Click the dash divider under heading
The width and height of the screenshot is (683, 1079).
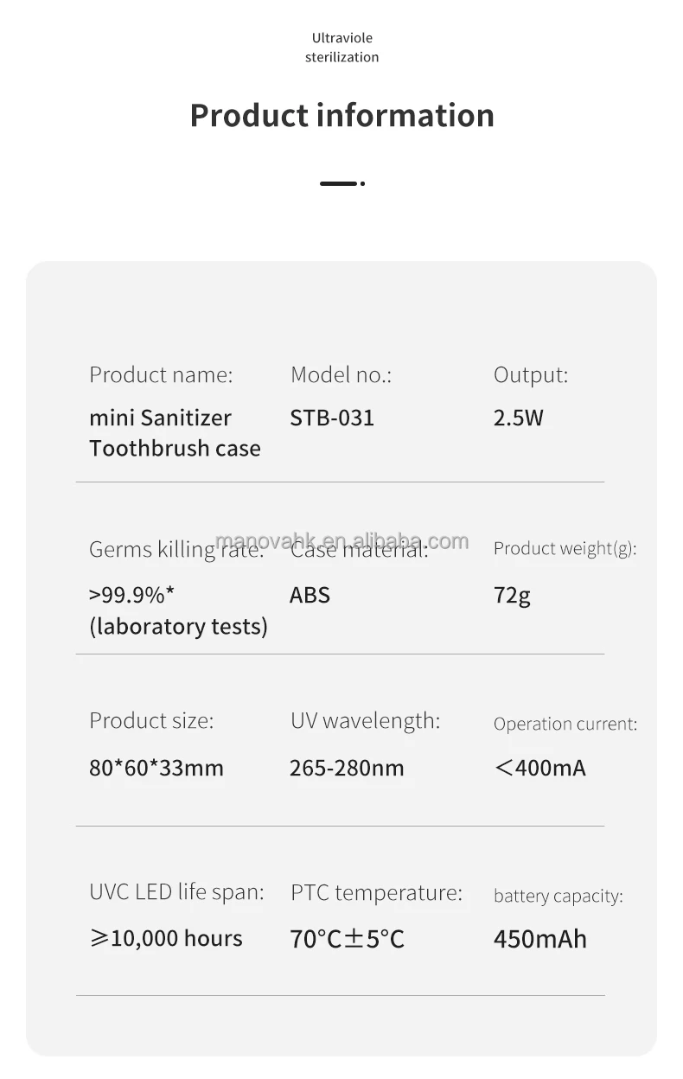point(341,183)
